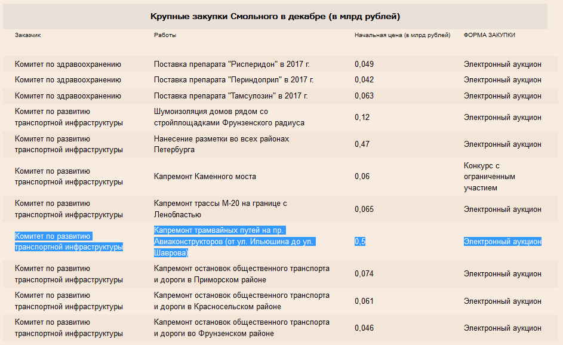Select the Frunzensky district stops repair cell
This screenshot has height=345, width=563.
[241, 328]
